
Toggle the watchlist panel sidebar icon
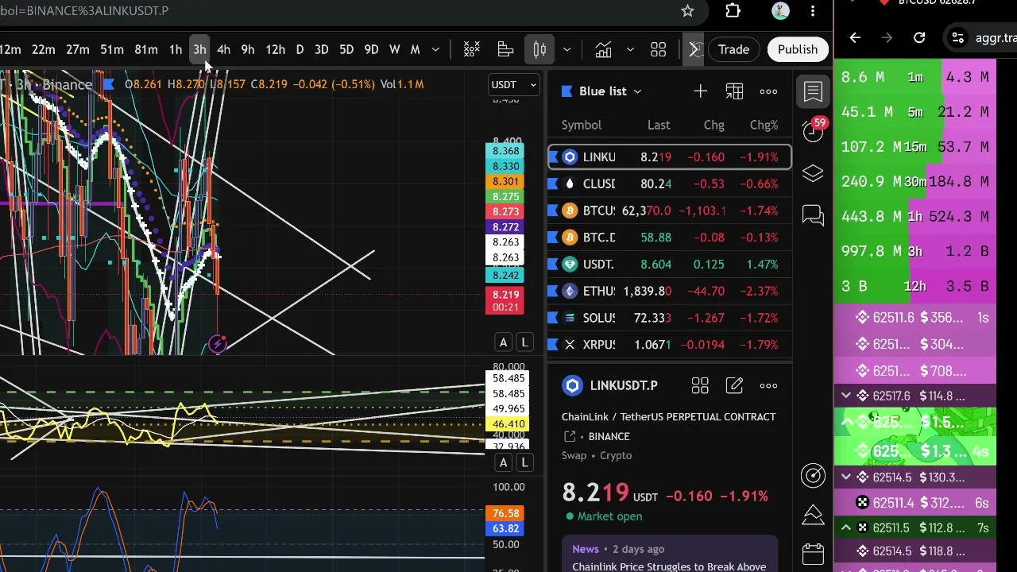pyautogui.click(x=813, y=91)
